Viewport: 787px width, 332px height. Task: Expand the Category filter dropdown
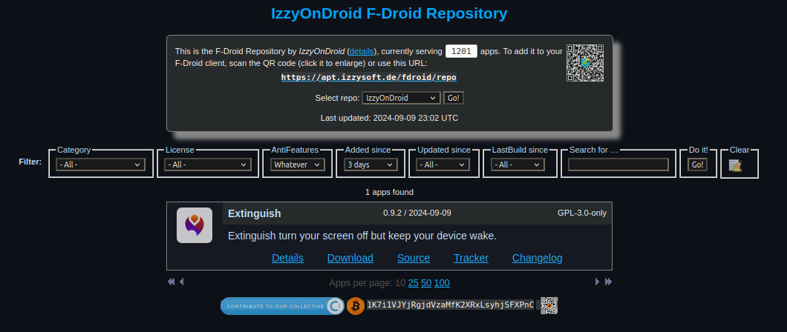pyautogui.click(x=101, y=165)
